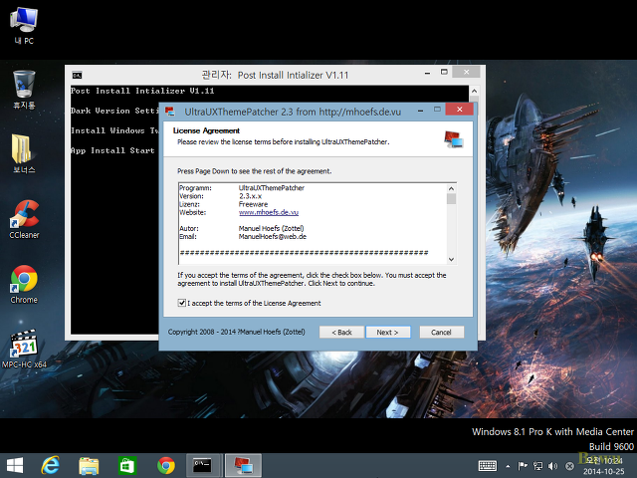637x478 pixels.
Task: Click the Manuel Hoefs (Zottel) author text
Action: pyautogui.click(x=271, y=228)
